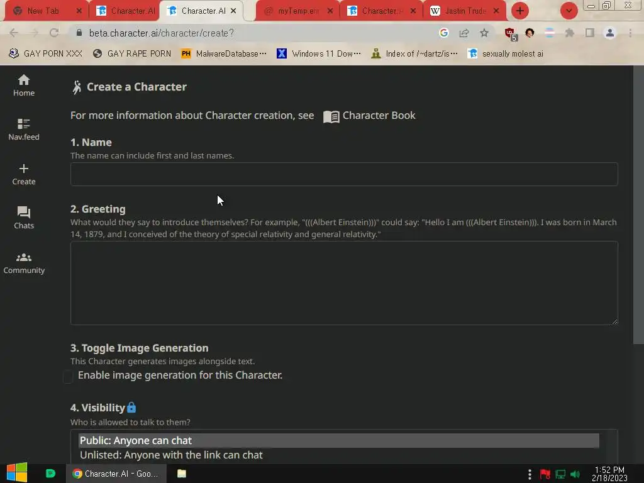
Task: Share this page using the share icon
Action: (464, 33)
